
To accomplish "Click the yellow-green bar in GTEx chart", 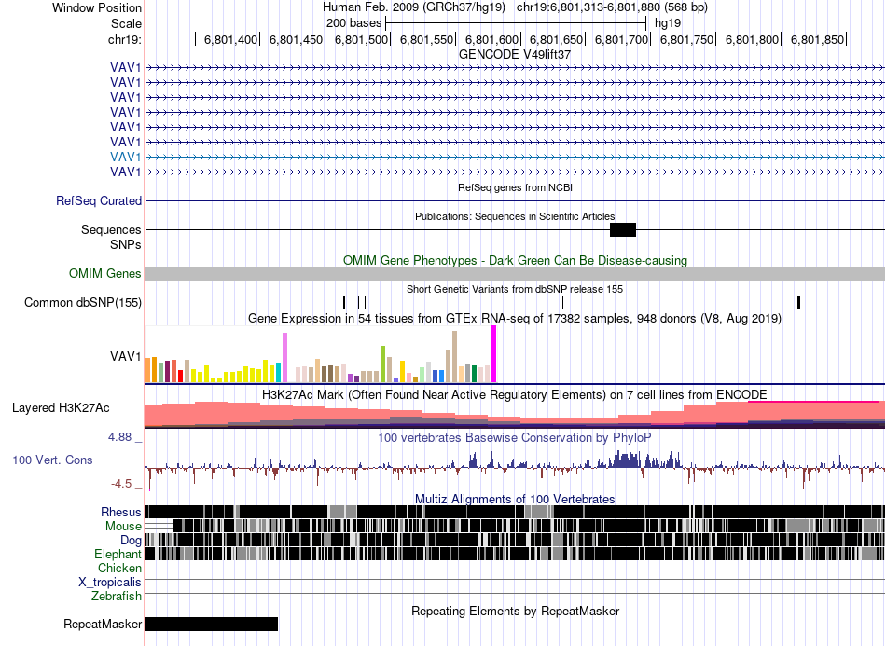I will point(382,364).
